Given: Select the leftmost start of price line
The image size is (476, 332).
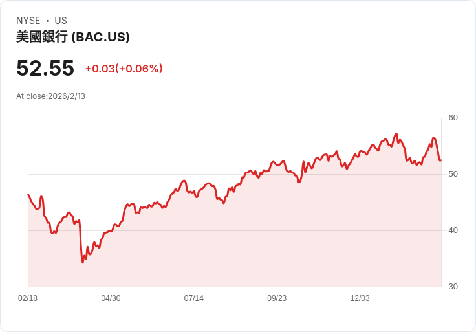Looking at the screenshot, I should coord(28,194).
